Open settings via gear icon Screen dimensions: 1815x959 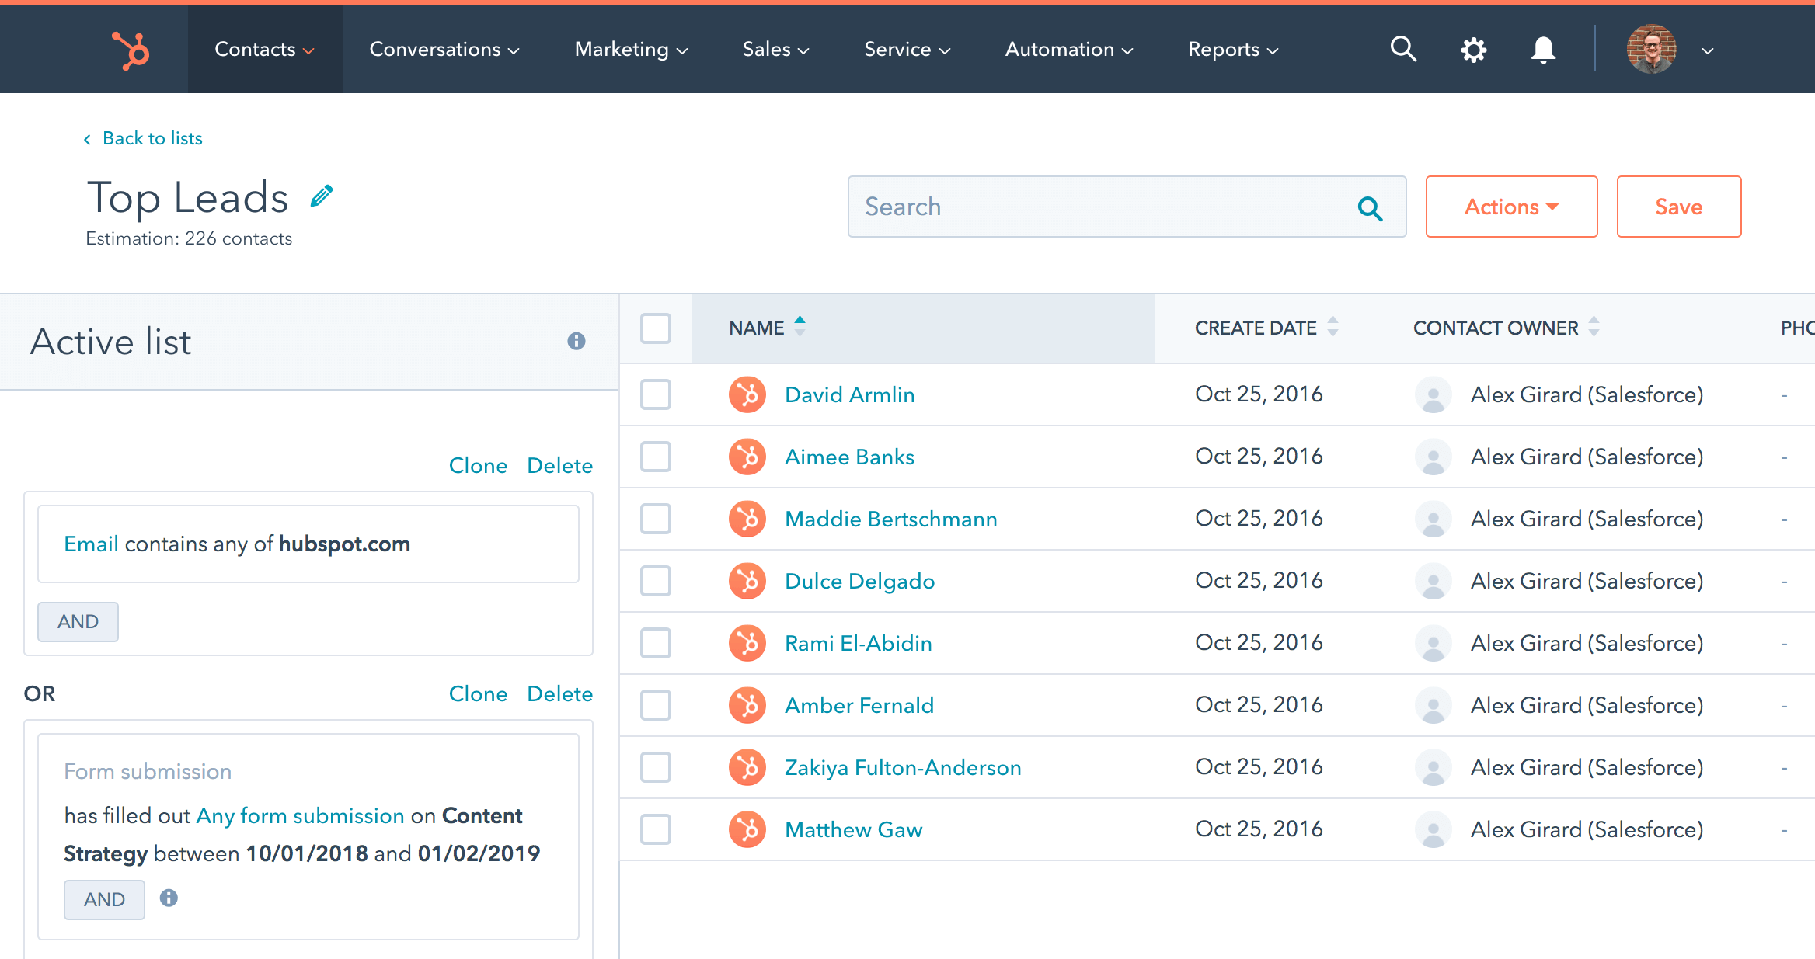[x=1473, y=49]
